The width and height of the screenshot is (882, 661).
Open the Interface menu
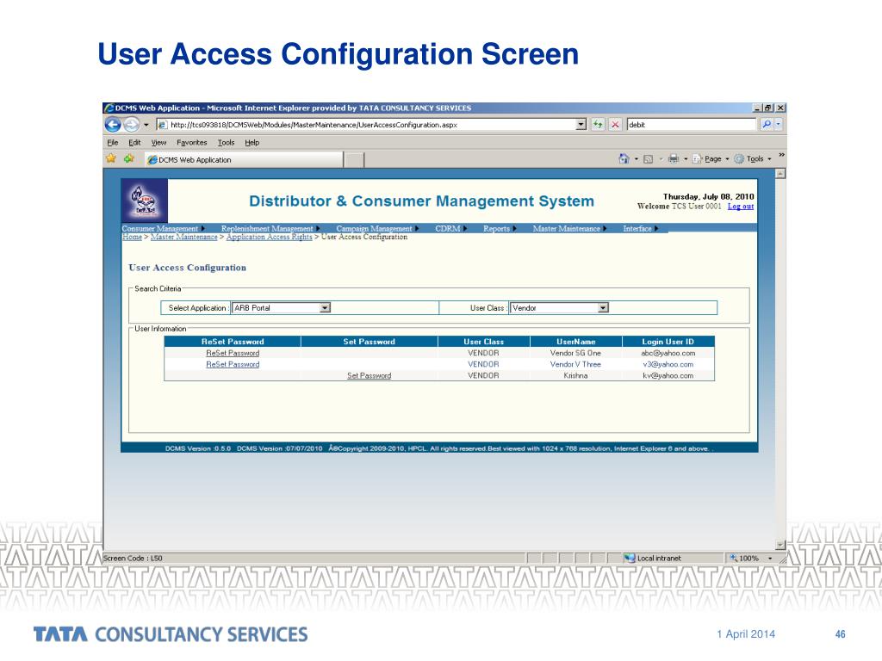640,228
